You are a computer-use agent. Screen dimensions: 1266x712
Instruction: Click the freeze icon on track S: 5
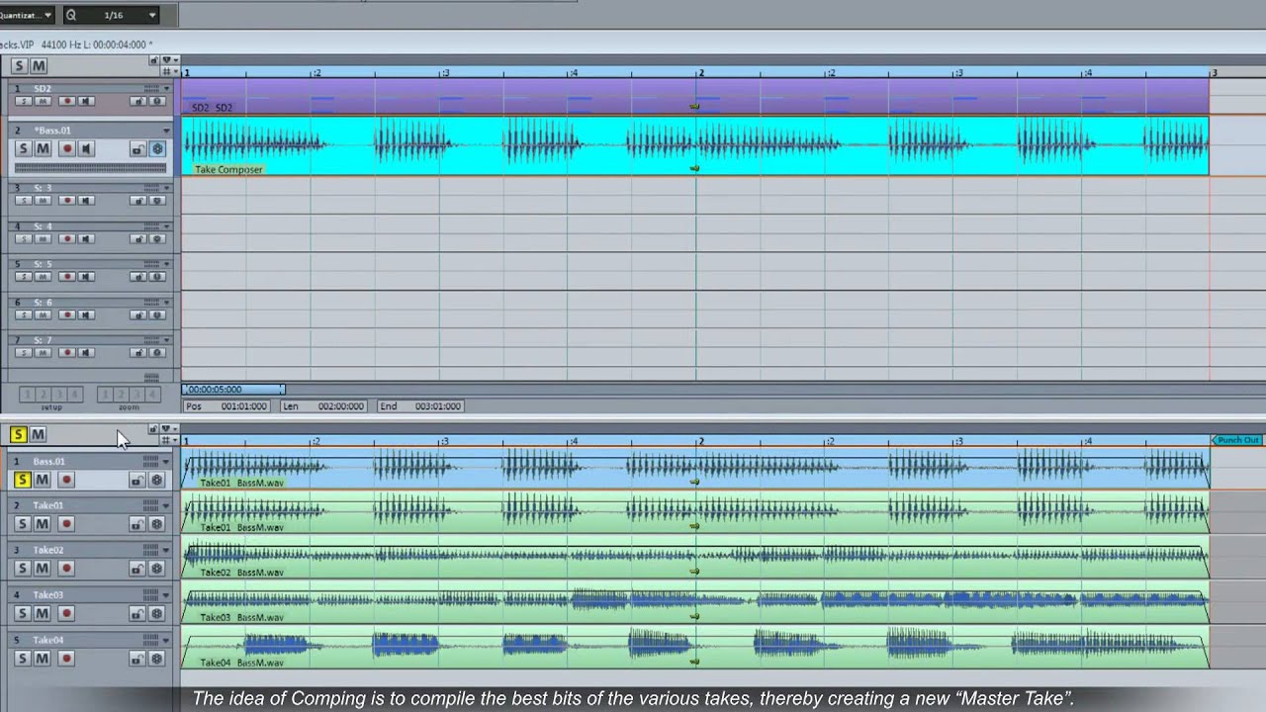(x=156, y=277)
